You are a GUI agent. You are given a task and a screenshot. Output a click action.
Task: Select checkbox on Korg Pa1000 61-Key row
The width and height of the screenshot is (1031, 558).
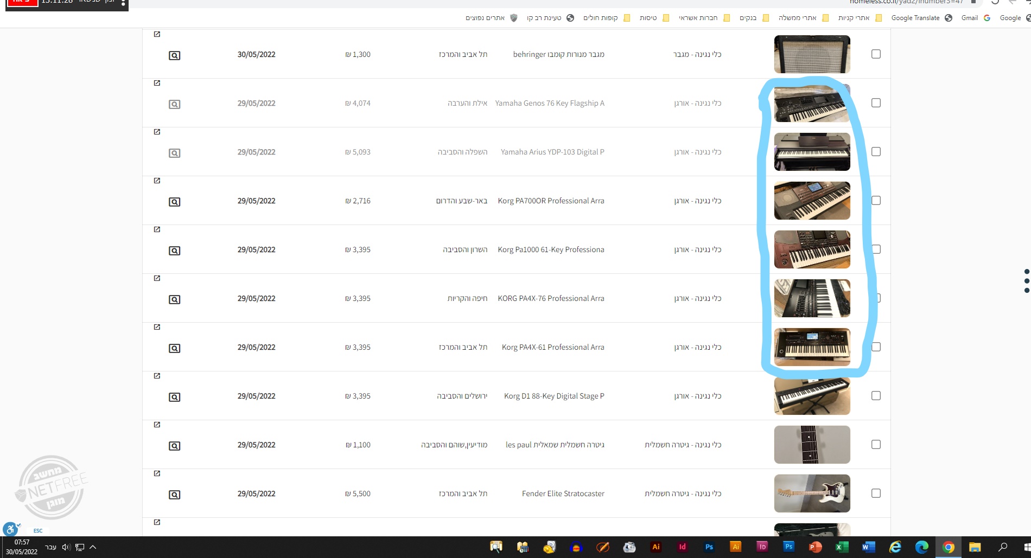[x=876, y=249]
